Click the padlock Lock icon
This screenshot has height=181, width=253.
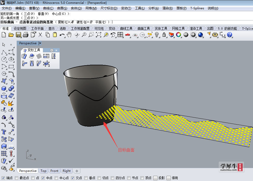point(164,35)
